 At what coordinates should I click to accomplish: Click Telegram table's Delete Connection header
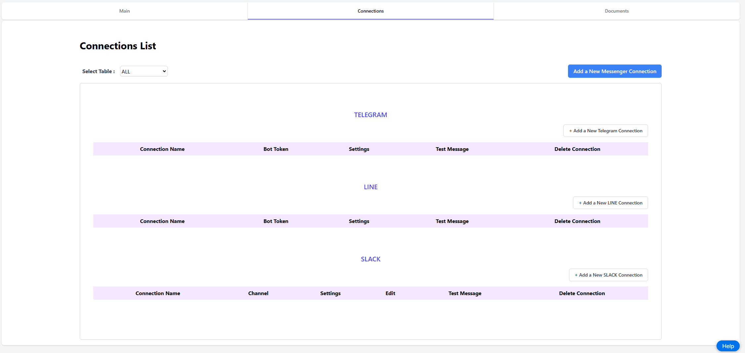[577, 149]
